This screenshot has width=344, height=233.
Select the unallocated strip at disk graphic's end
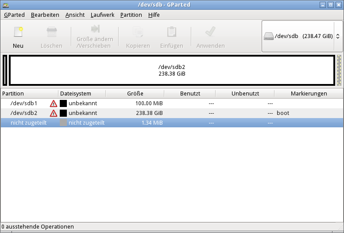click(x=339, y=70)
